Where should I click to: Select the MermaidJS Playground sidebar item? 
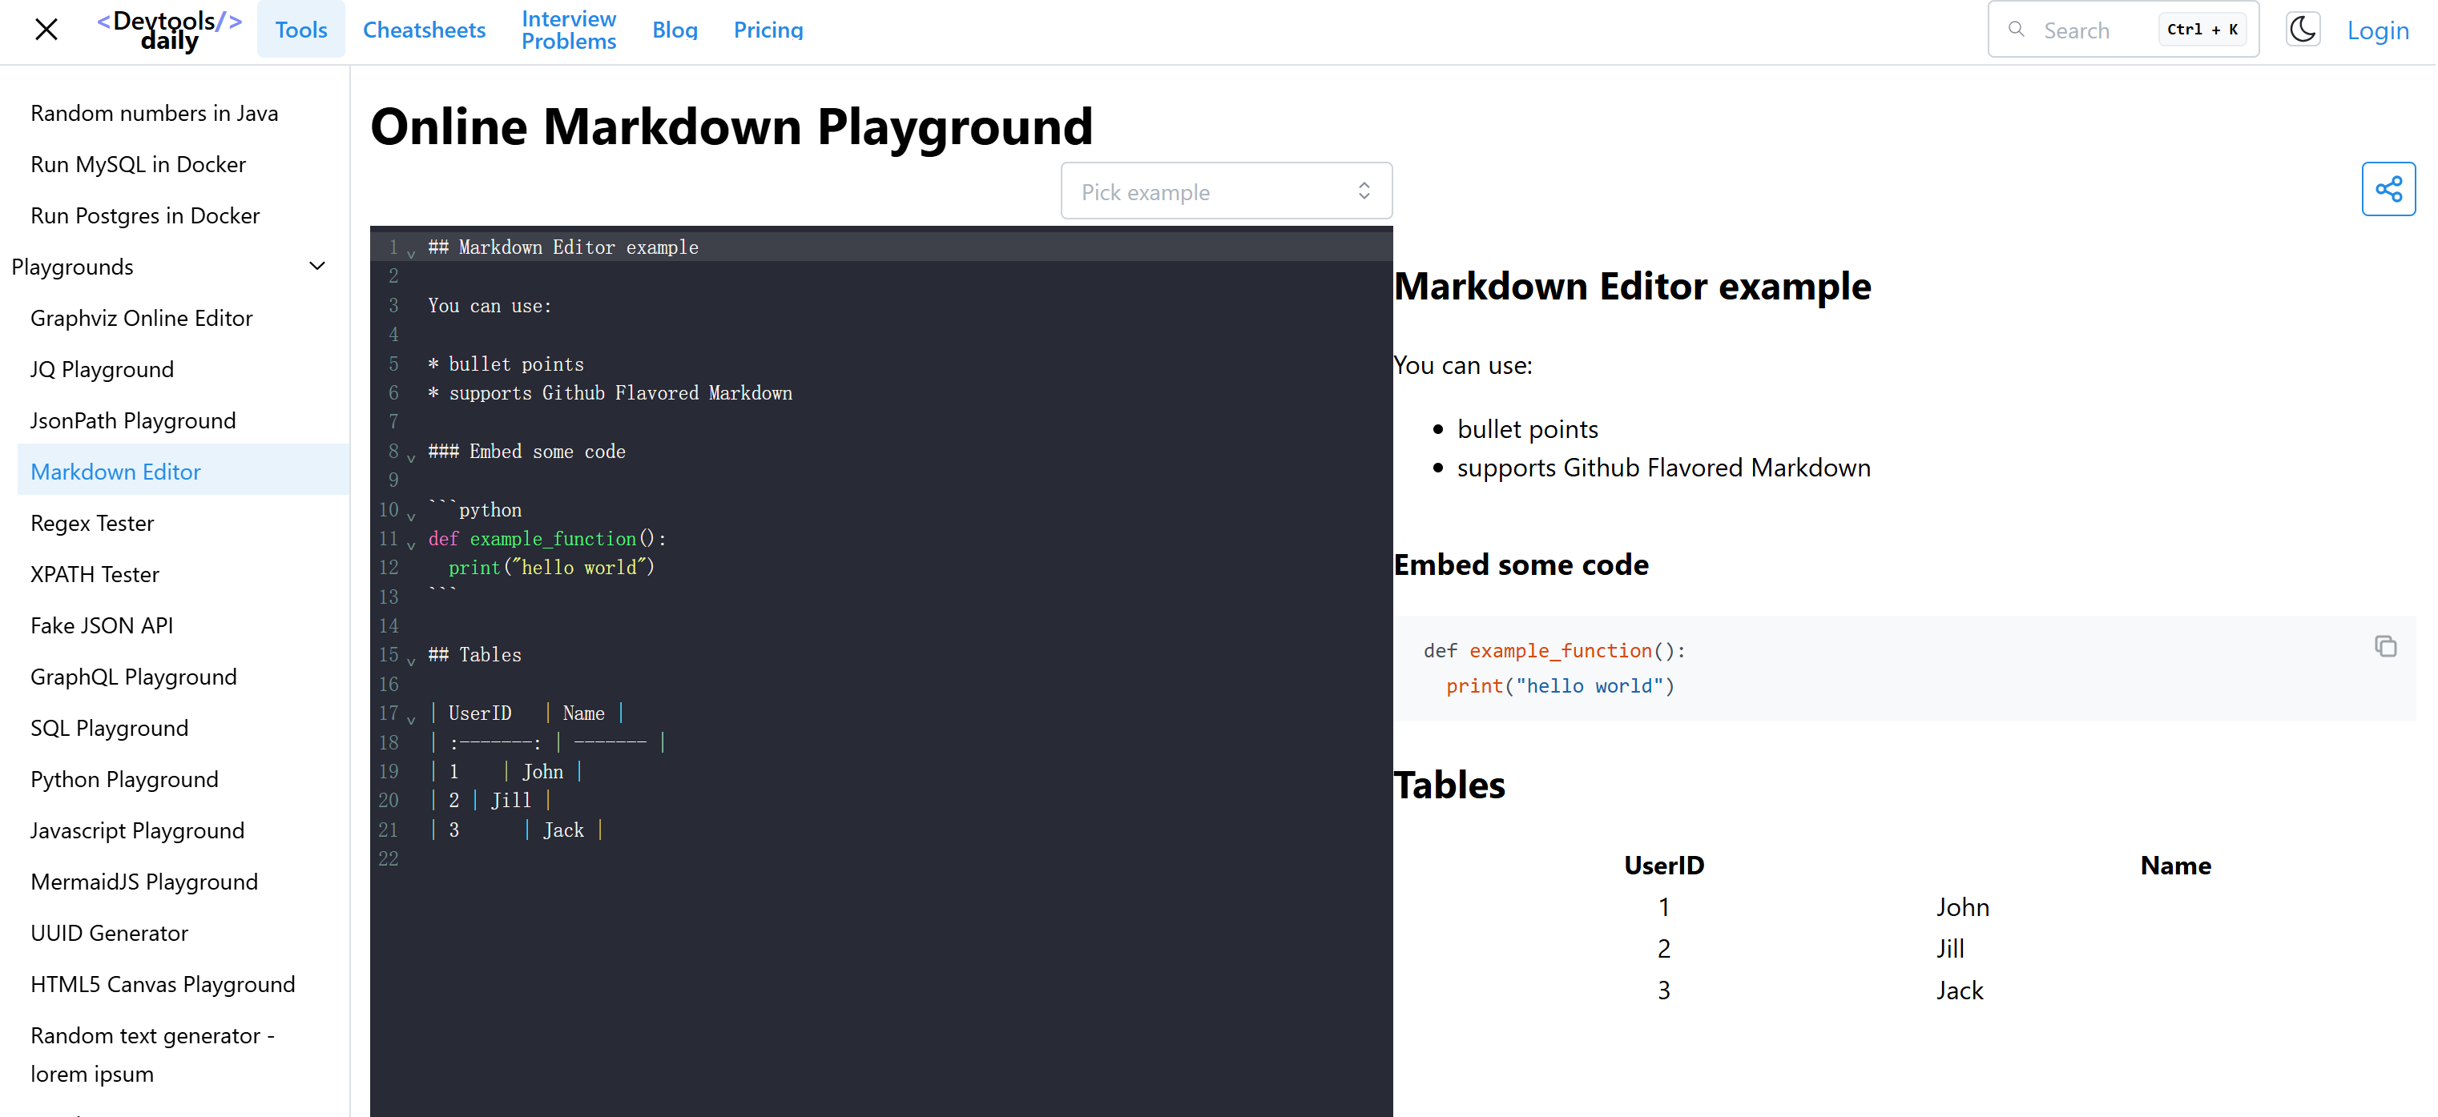144,882
